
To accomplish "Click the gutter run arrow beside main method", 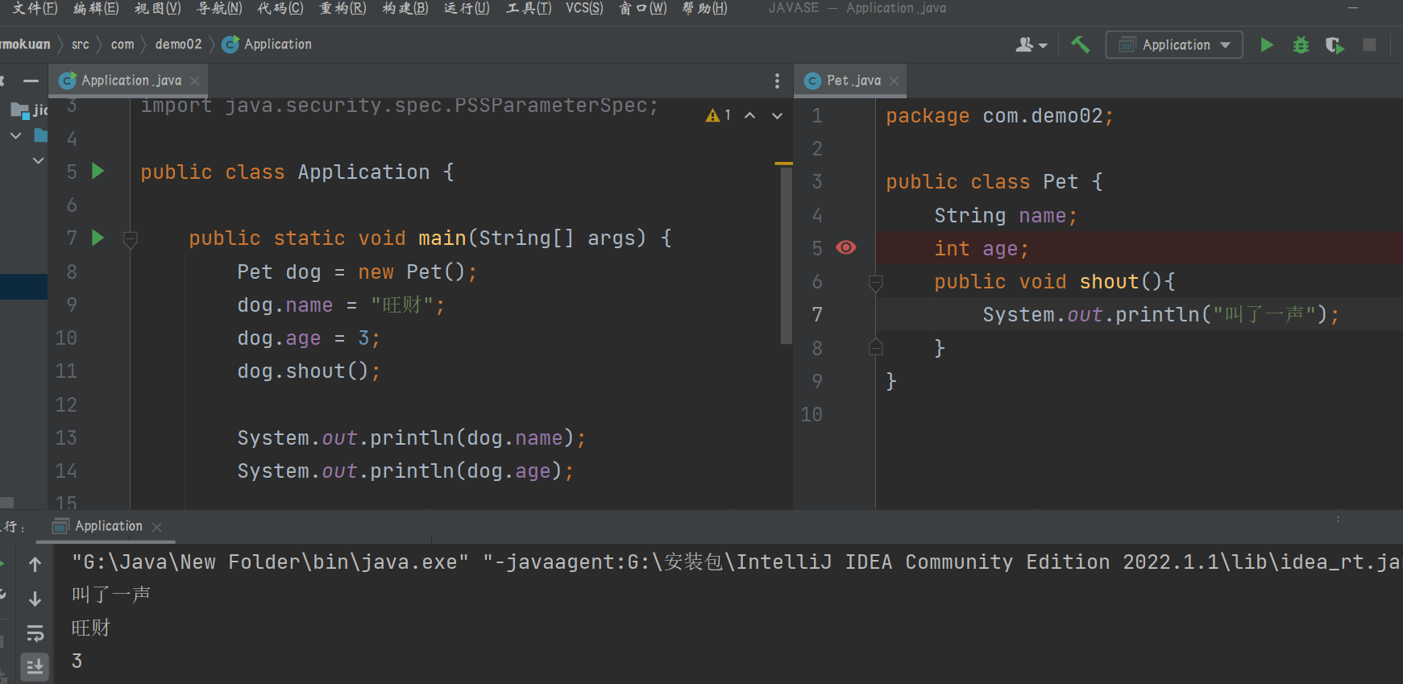I will point(98,238).
